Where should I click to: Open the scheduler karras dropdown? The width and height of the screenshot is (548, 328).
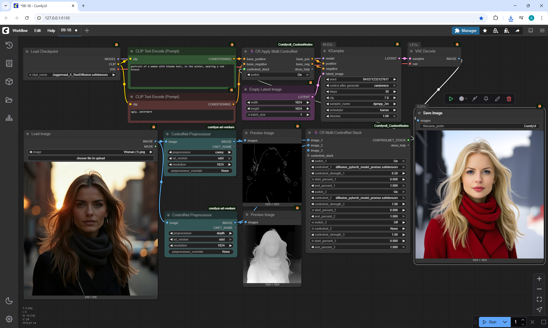point(361,110)
